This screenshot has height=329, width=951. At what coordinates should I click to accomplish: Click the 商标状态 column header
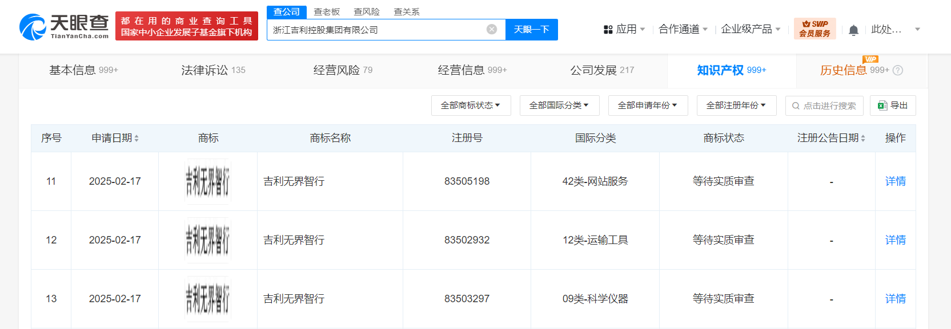point(724,138)
